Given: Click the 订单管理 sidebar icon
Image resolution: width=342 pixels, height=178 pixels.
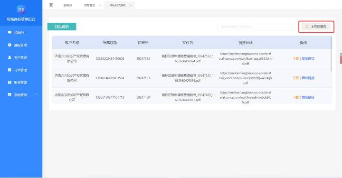Looking at the screenshot, I should point(9,70).
